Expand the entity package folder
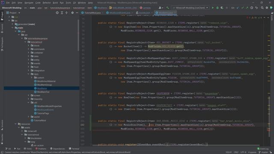The width and height of the screenshot is (274, 154). pyautogui.click(x=29, y=60)
